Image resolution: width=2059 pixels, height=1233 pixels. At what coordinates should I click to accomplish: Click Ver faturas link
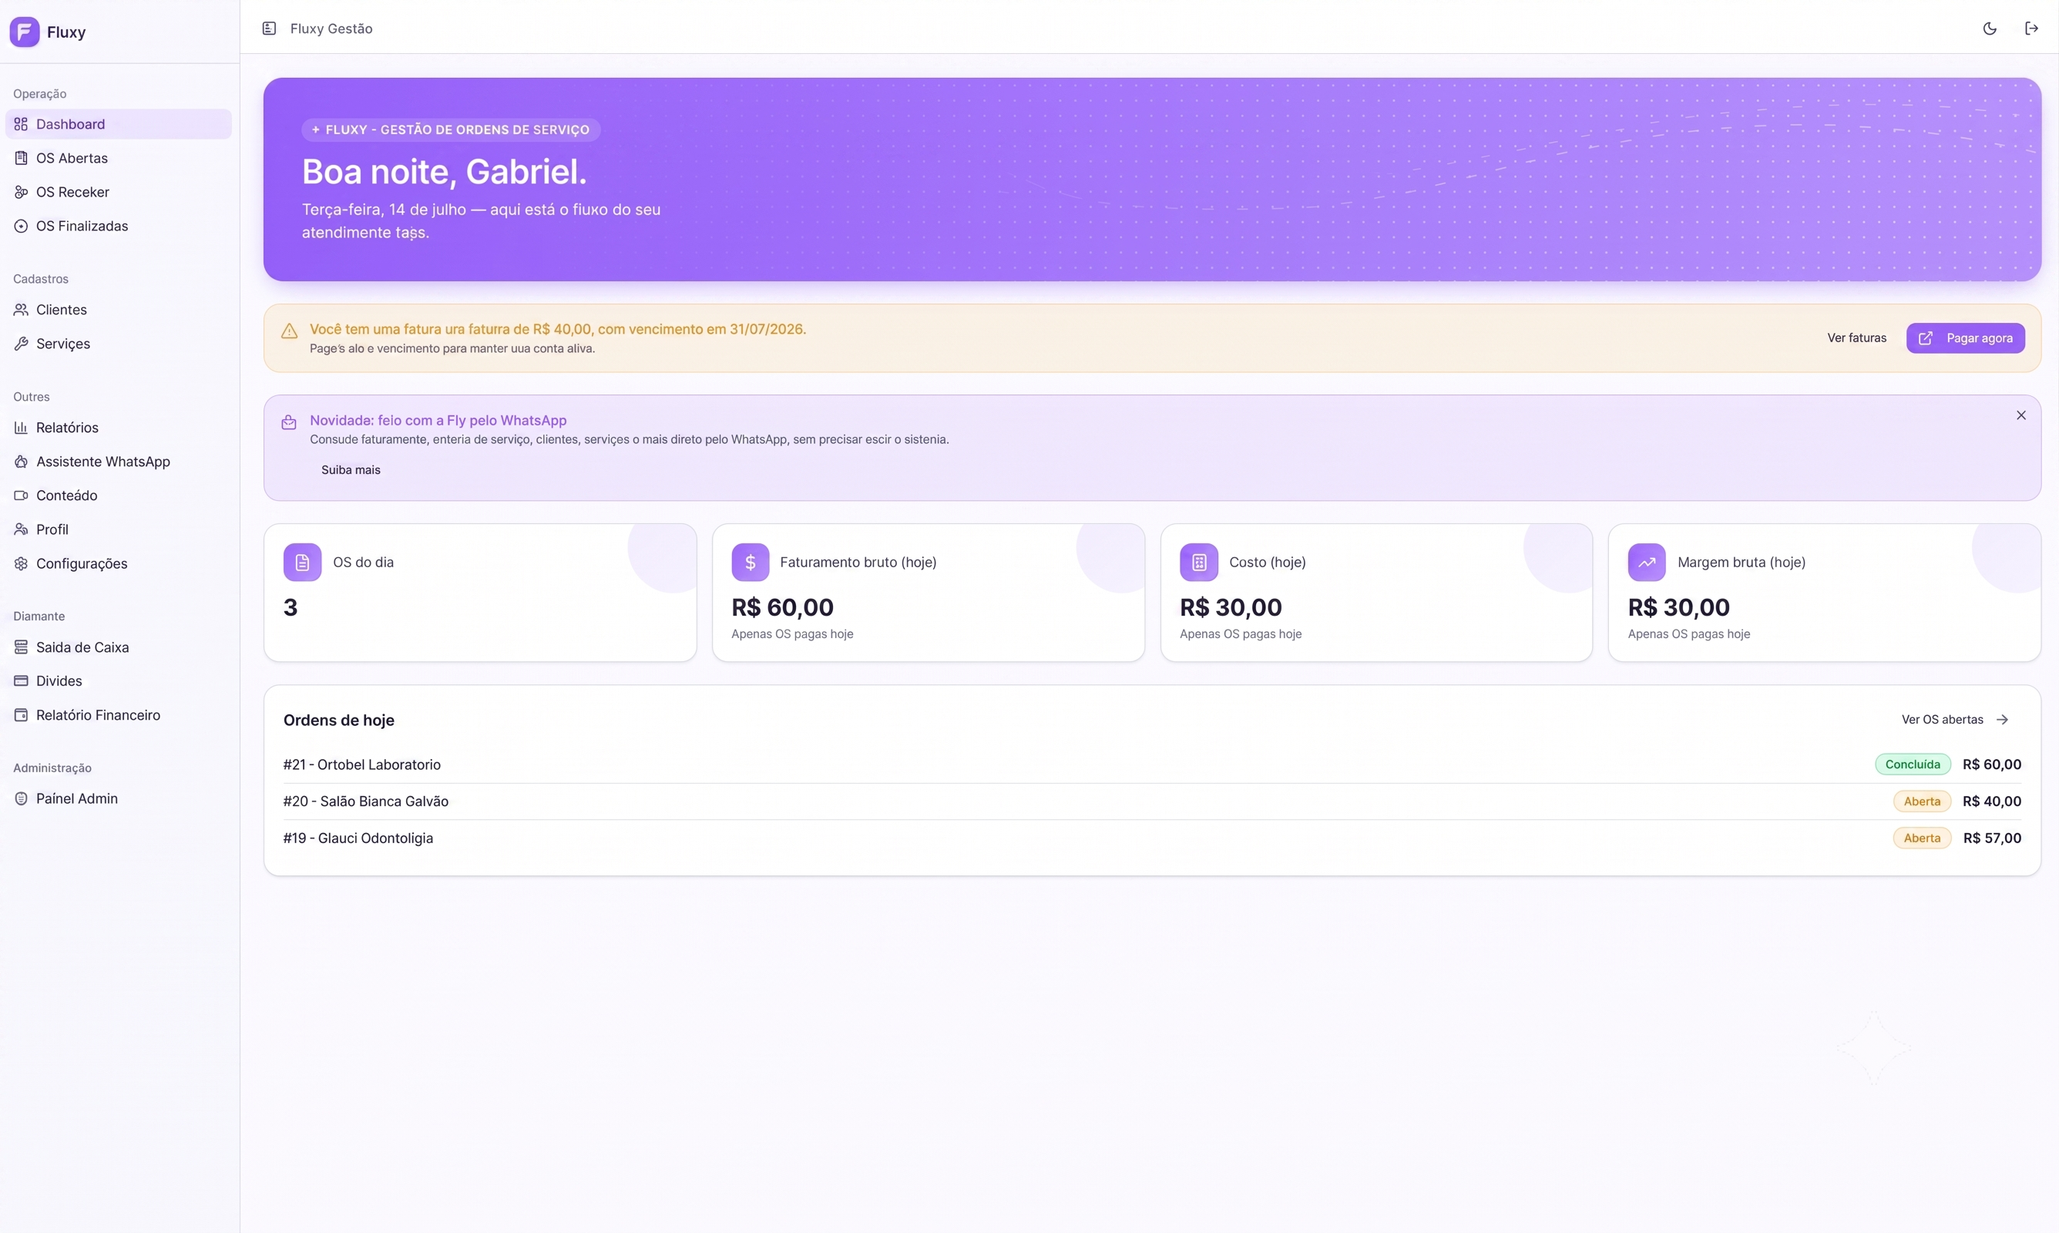(1856, 338)
